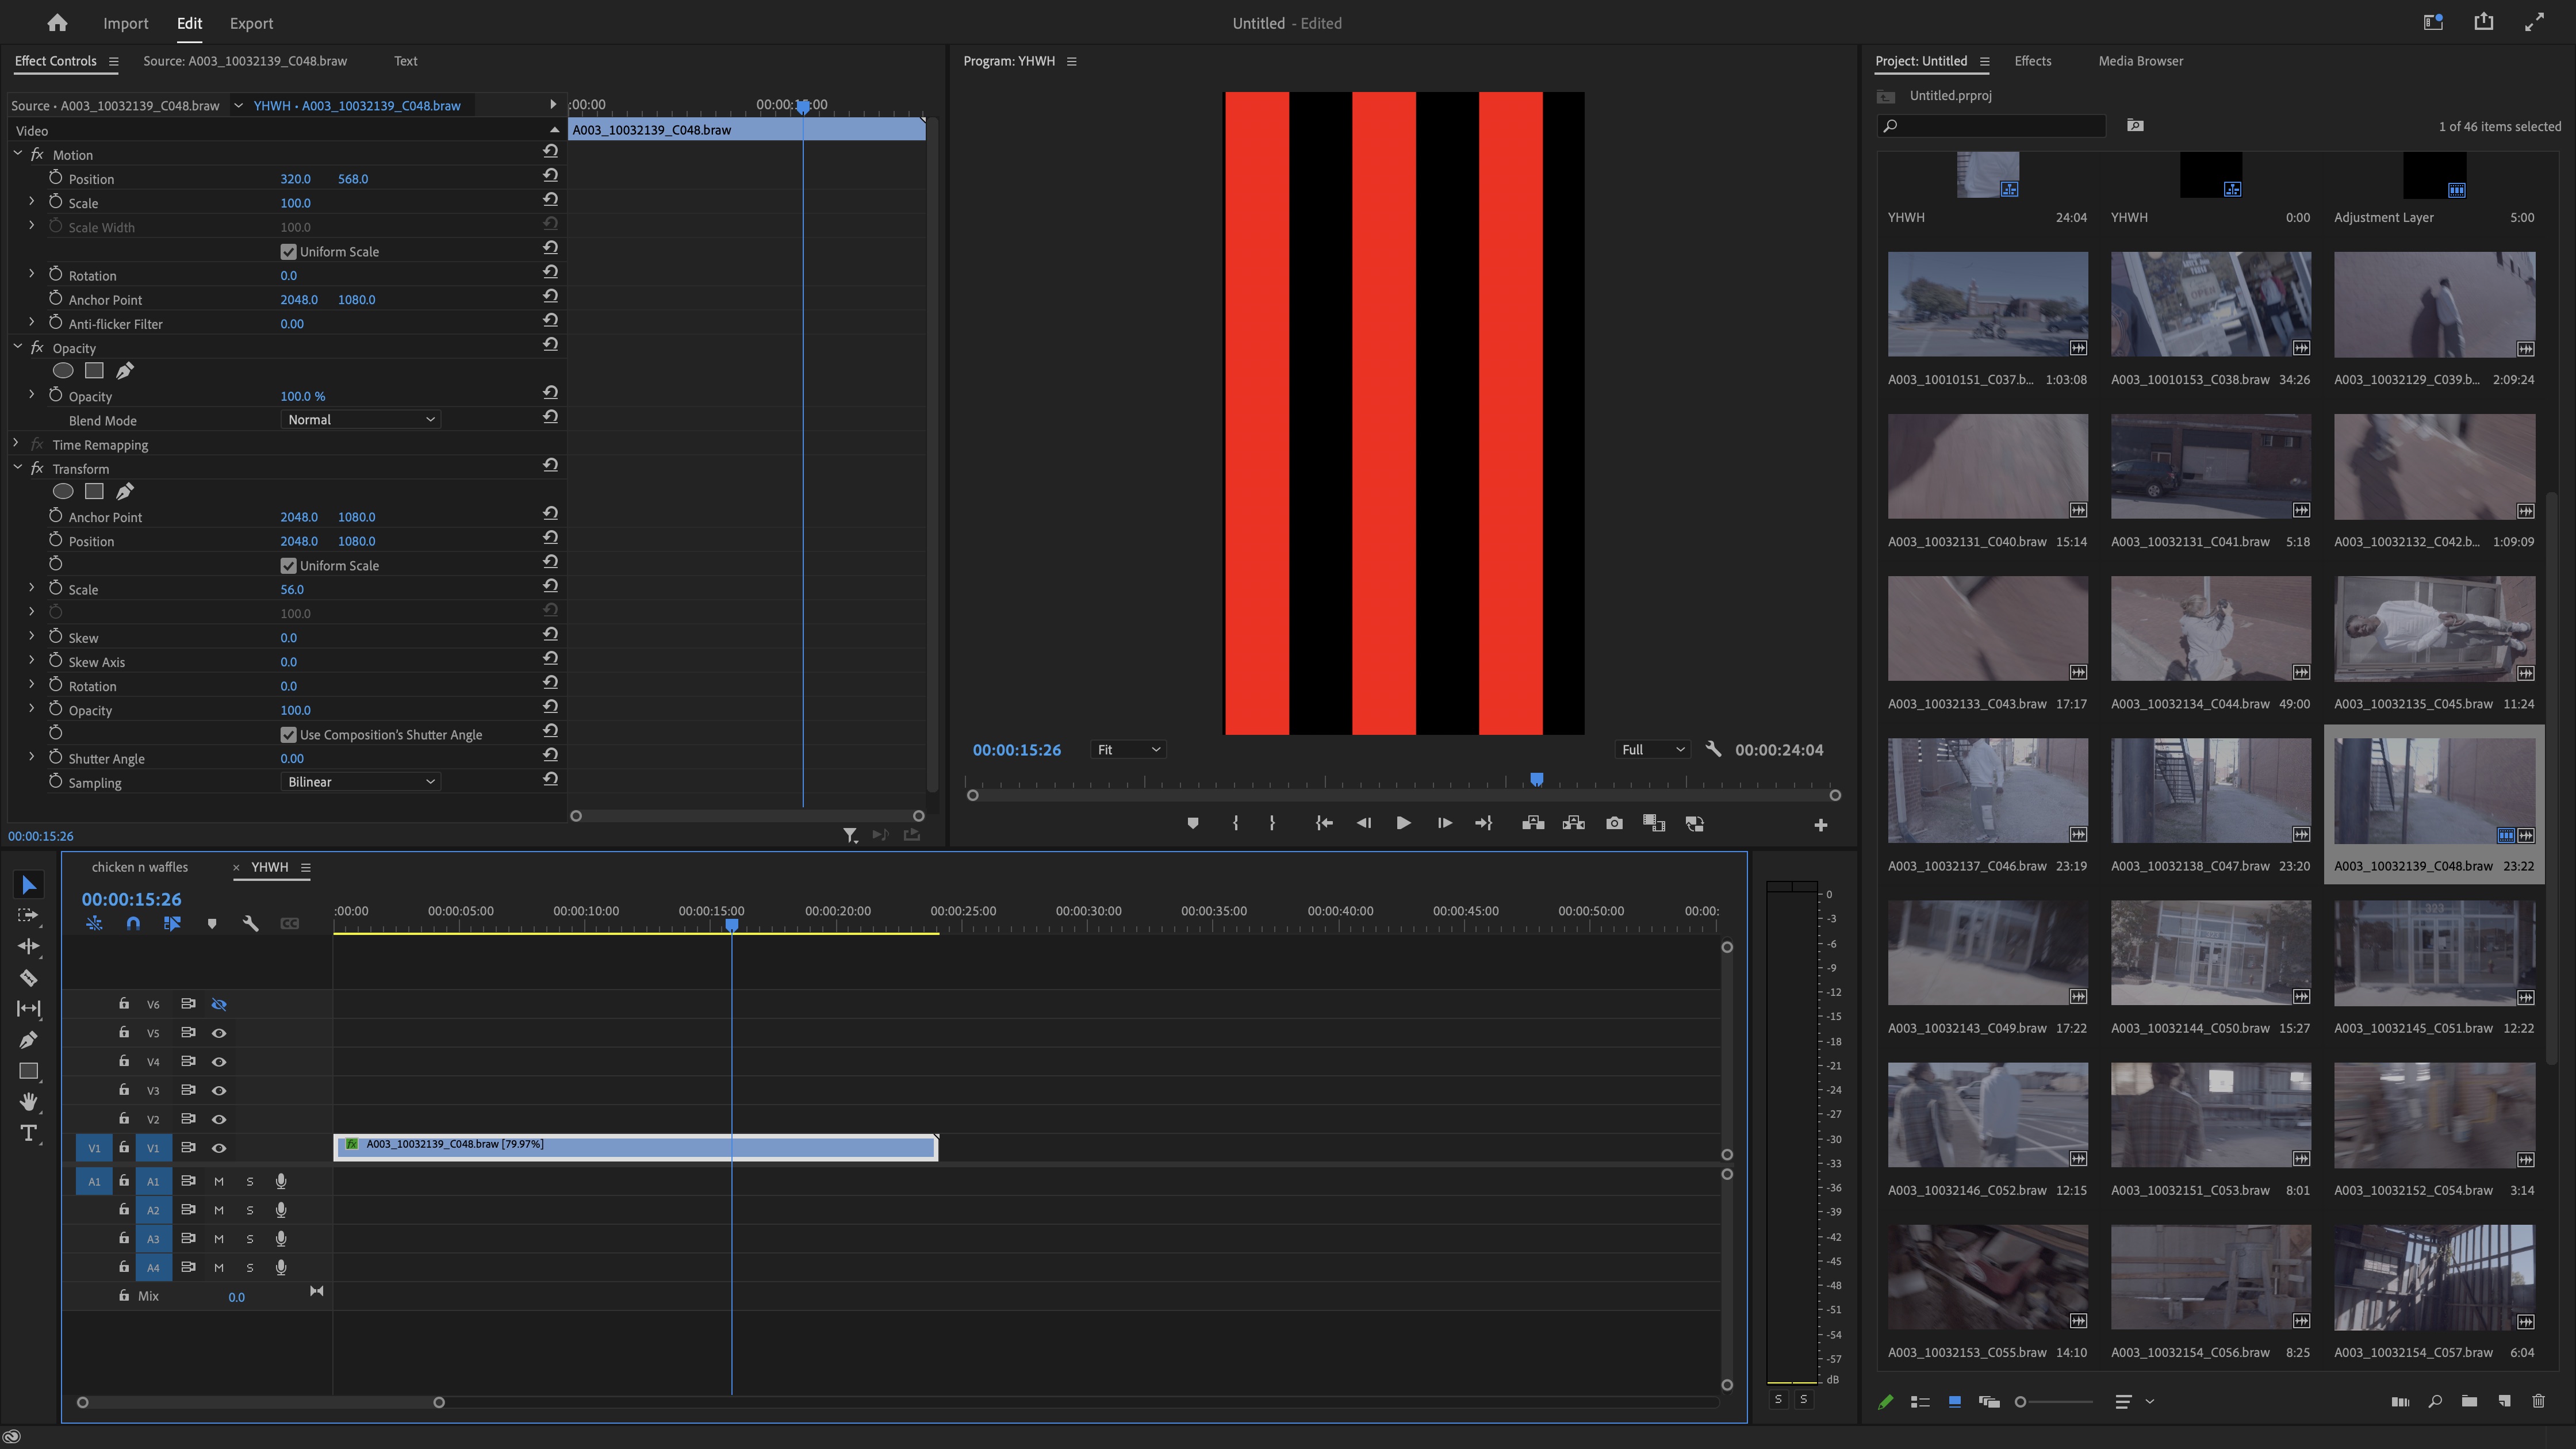Expand the Shutter Angle property
Viewport: 2576px width, 1449px height.
[31, 757]
